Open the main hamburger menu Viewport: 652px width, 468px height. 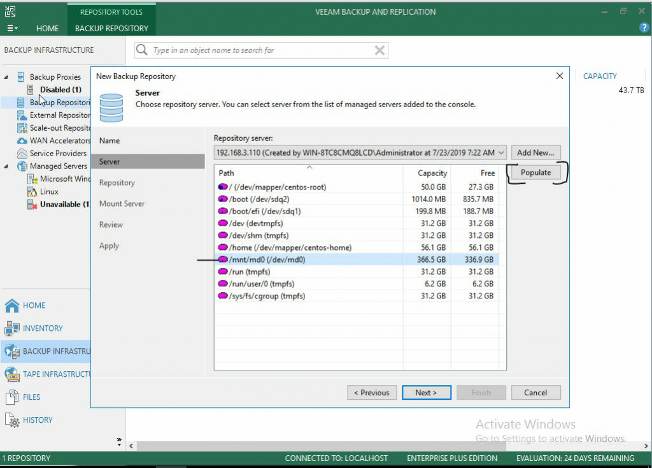(12, 28)
